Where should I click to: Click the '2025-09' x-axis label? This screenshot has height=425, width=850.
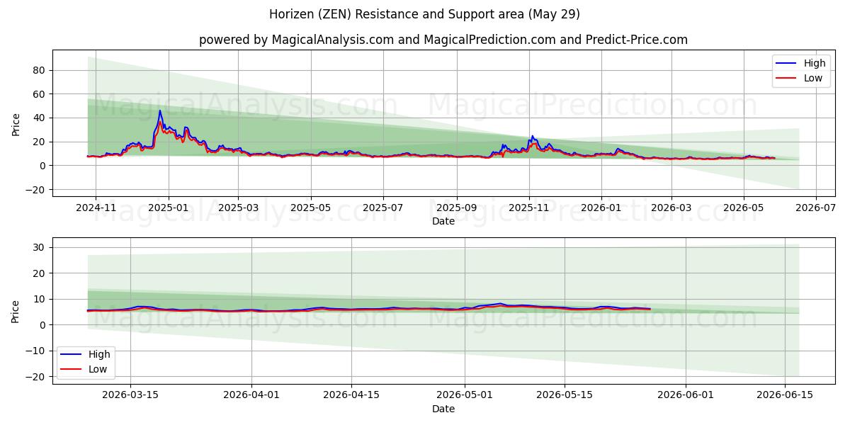(457, 208)
